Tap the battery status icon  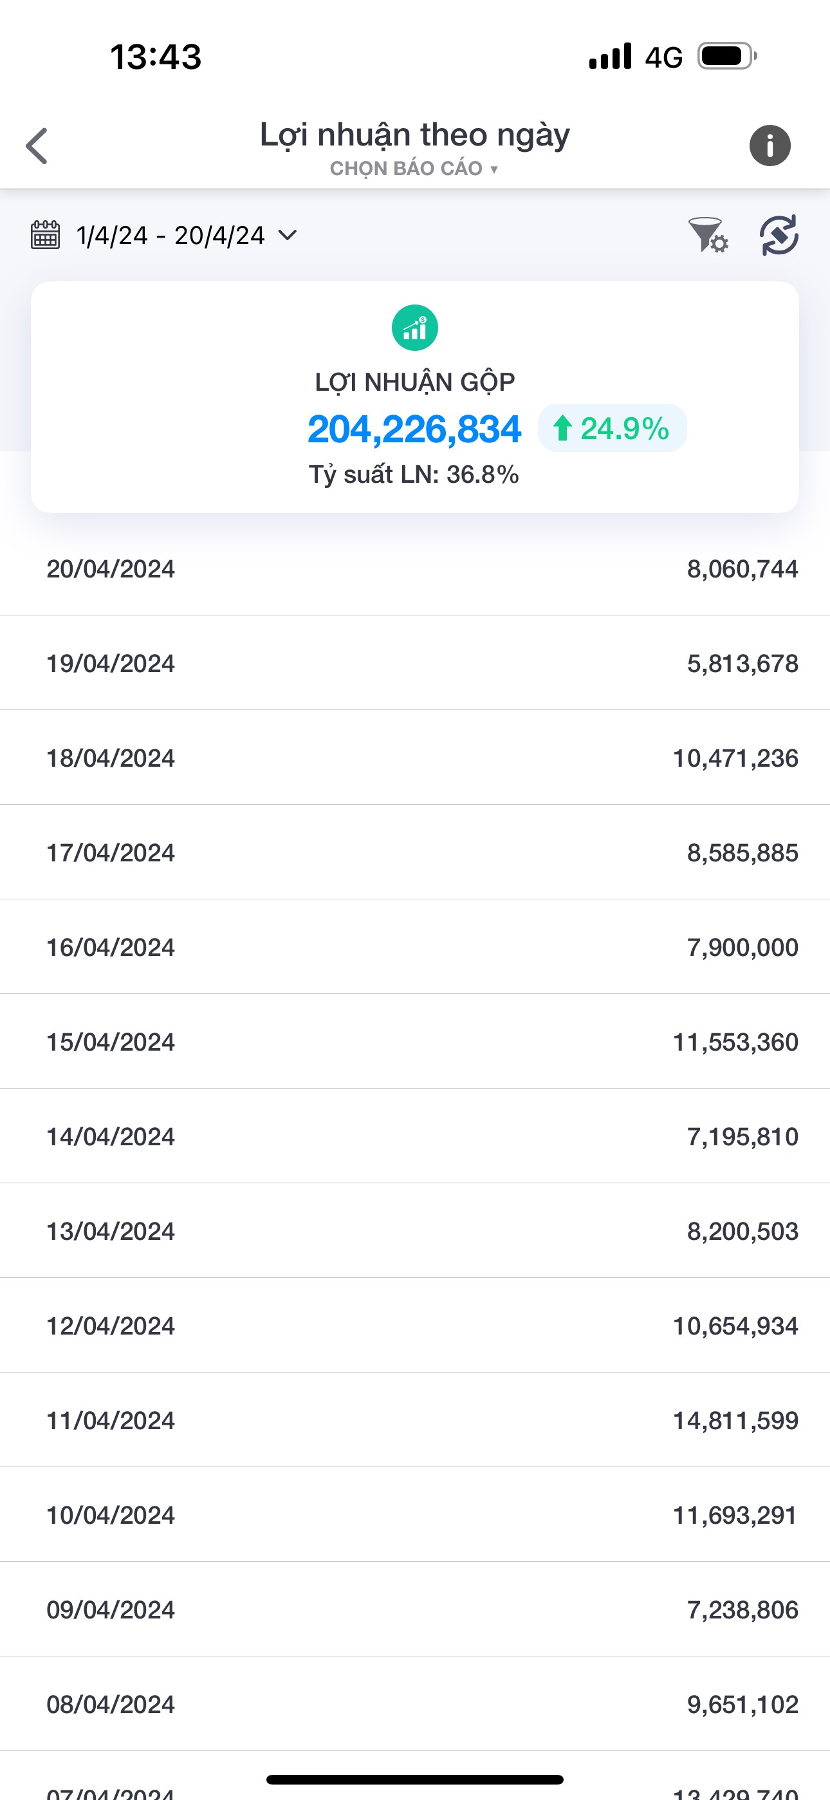(x=726, y=57)
